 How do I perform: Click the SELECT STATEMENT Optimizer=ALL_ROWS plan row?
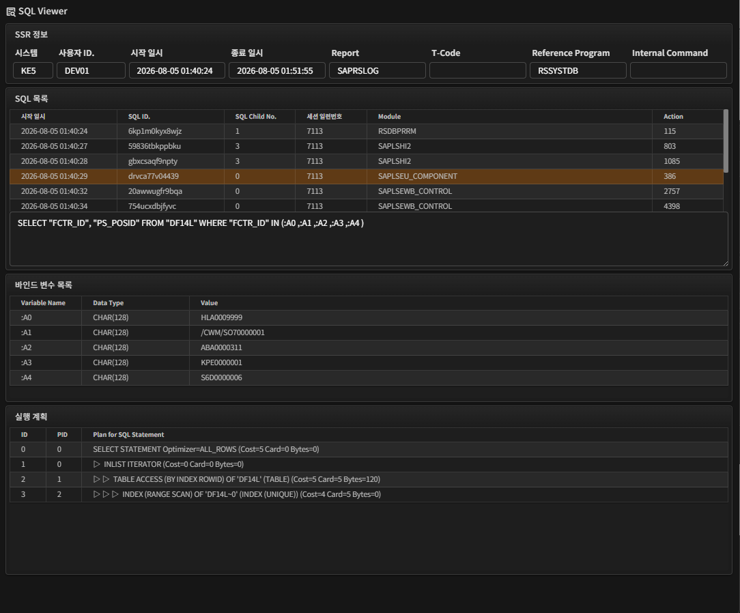[369, 449]
